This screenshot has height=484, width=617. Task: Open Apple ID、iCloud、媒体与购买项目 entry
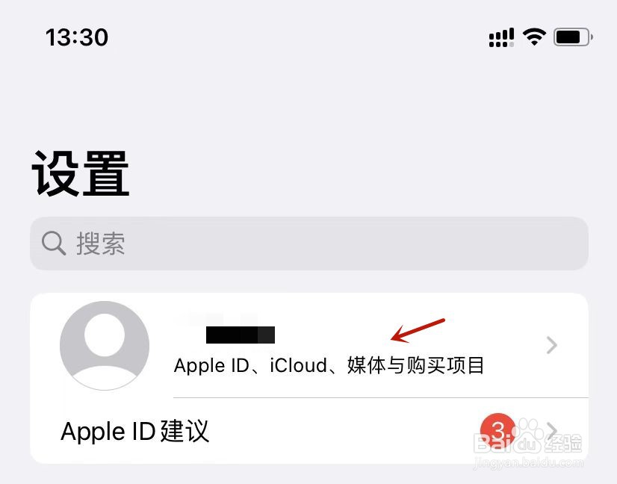click(x=309, y=346)
